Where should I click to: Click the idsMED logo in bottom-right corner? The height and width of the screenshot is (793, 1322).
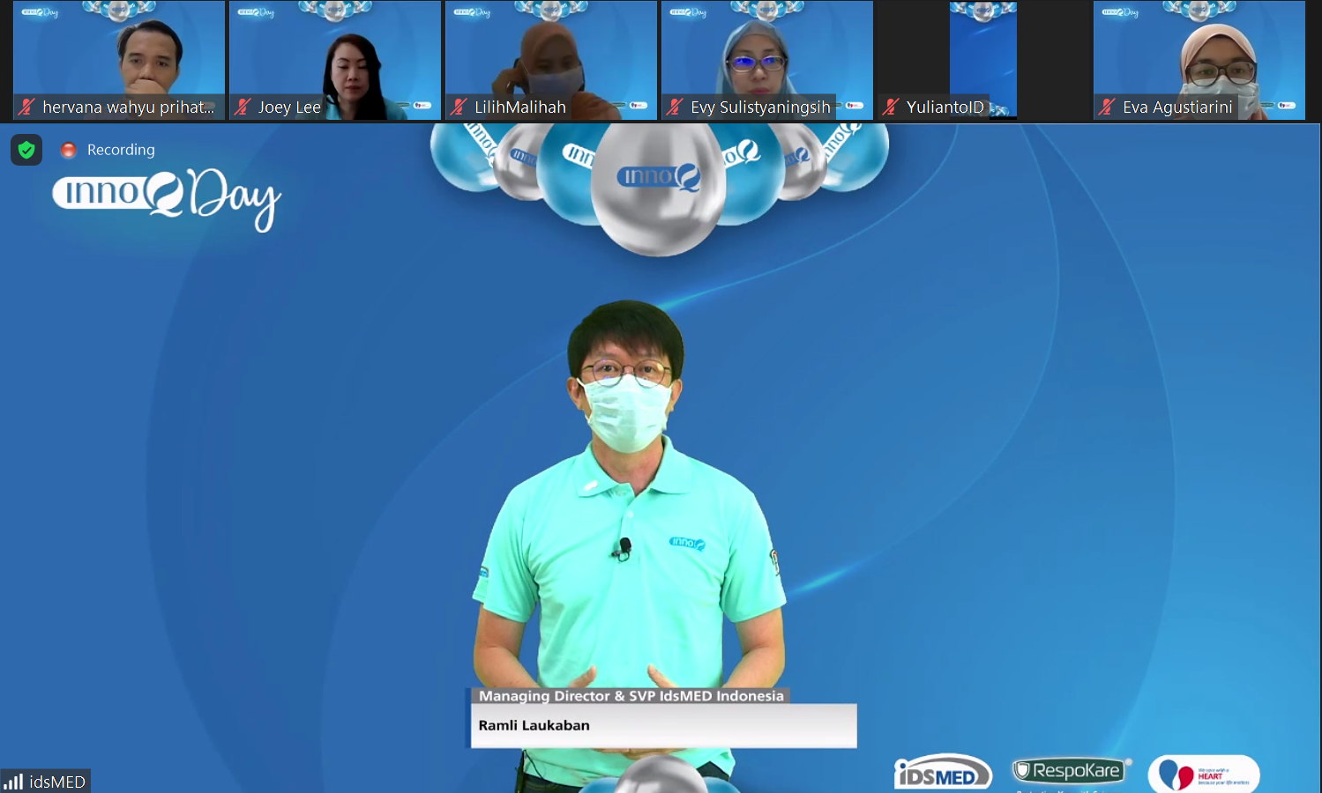pyautogui.click(x=942, y=774)
